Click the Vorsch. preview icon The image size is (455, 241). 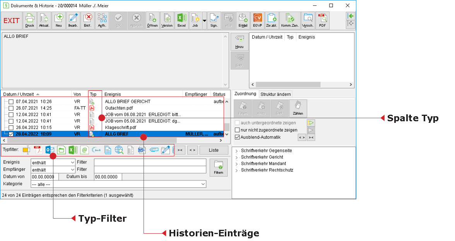(308, 20)
